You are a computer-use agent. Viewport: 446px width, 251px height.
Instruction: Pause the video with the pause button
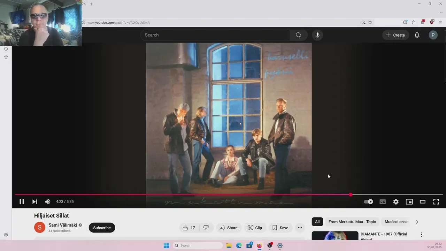point(22,201)
